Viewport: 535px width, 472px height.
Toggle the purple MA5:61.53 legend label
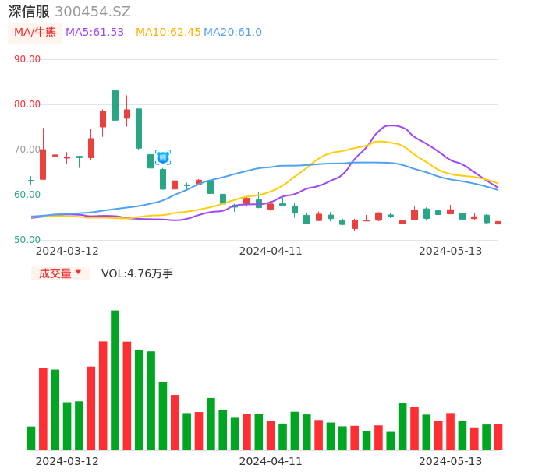click(x=94, y=33)
